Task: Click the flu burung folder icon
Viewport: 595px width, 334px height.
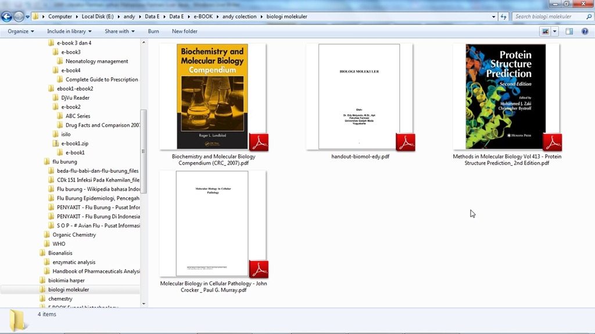Action: [47, 161]
